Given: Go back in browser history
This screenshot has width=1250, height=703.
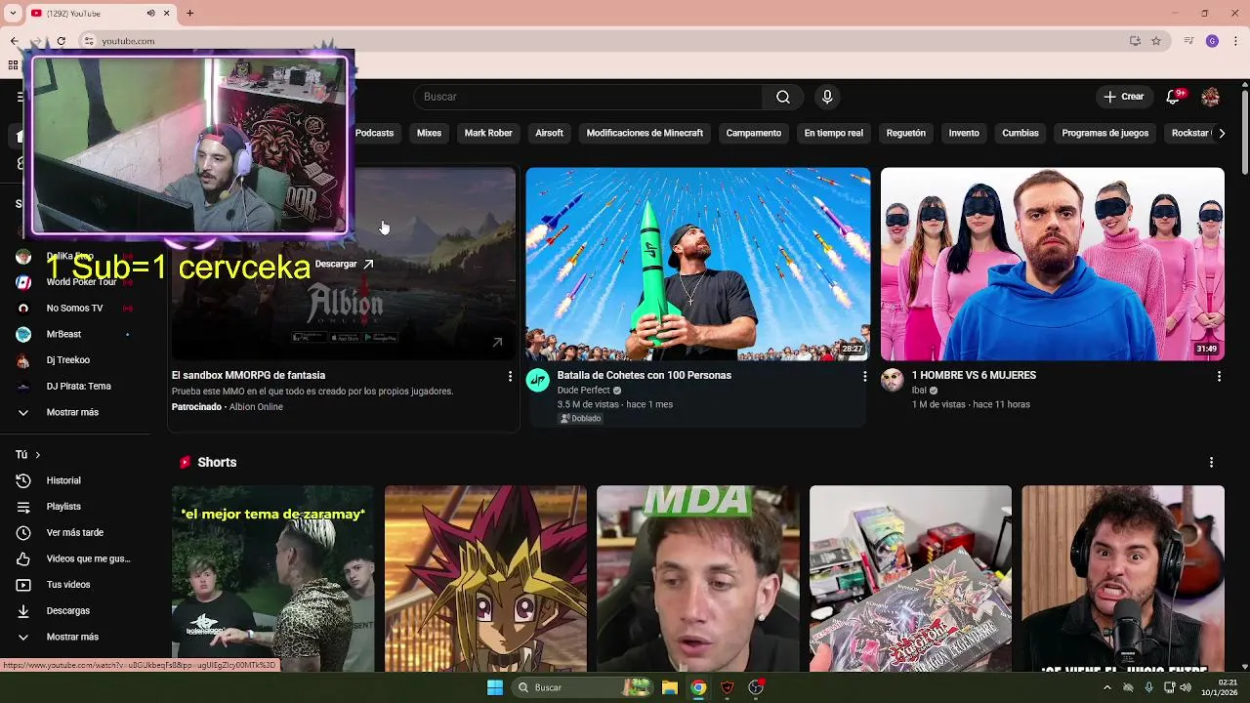Looking at the screenshot, I should point(14,41).
